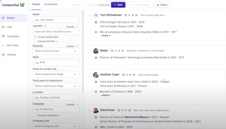Open Heather Capri's Twitter icon
Viewport: 226px width, 129px height.
click(x=130, y=75)
